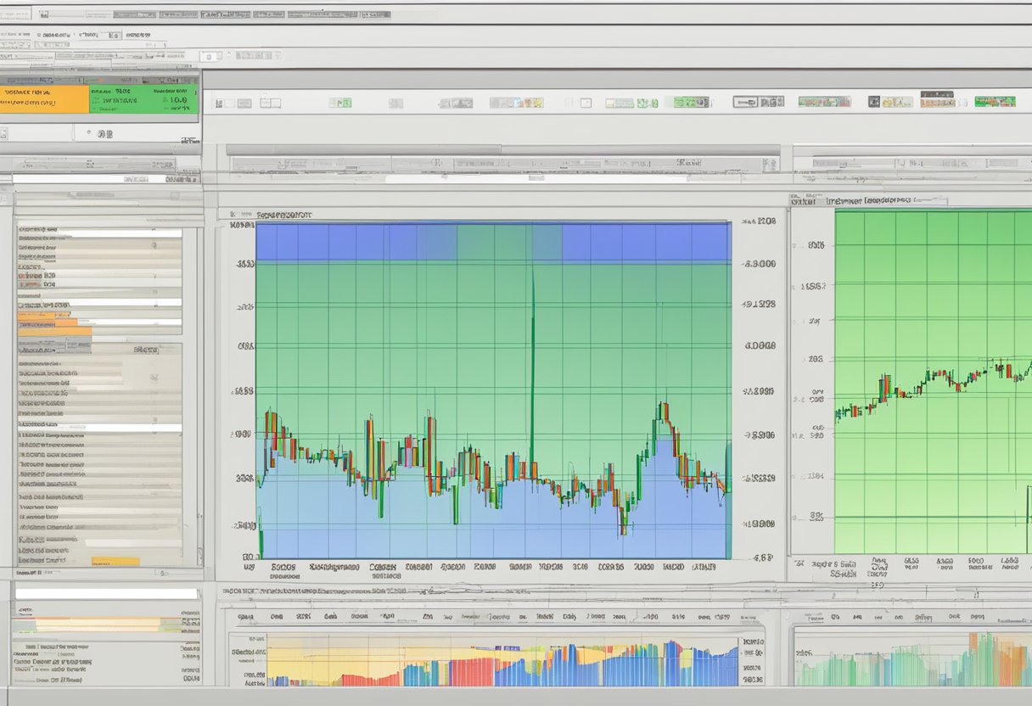The height and width of the screenshot is (706, 1032).
Task: Select the blue-yellow multicolor icon in the top toolbar
Action: pyautogui.click(x=516, y=103)
